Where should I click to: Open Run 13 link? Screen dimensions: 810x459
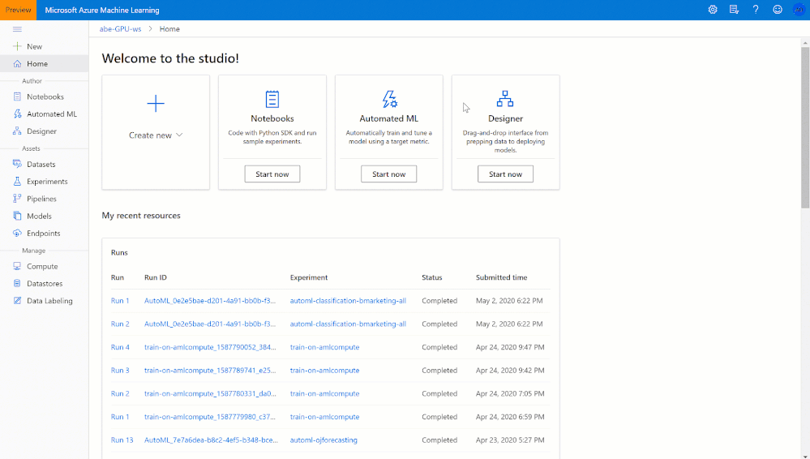[122, 440]
